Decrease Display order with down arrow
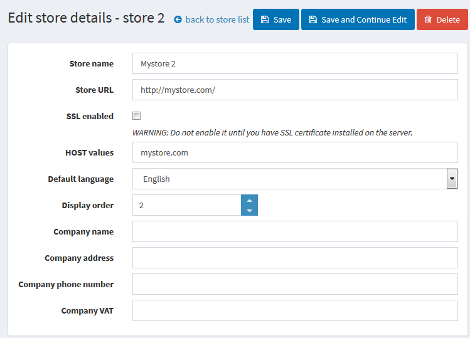470x338 pixels. point(249,210)
